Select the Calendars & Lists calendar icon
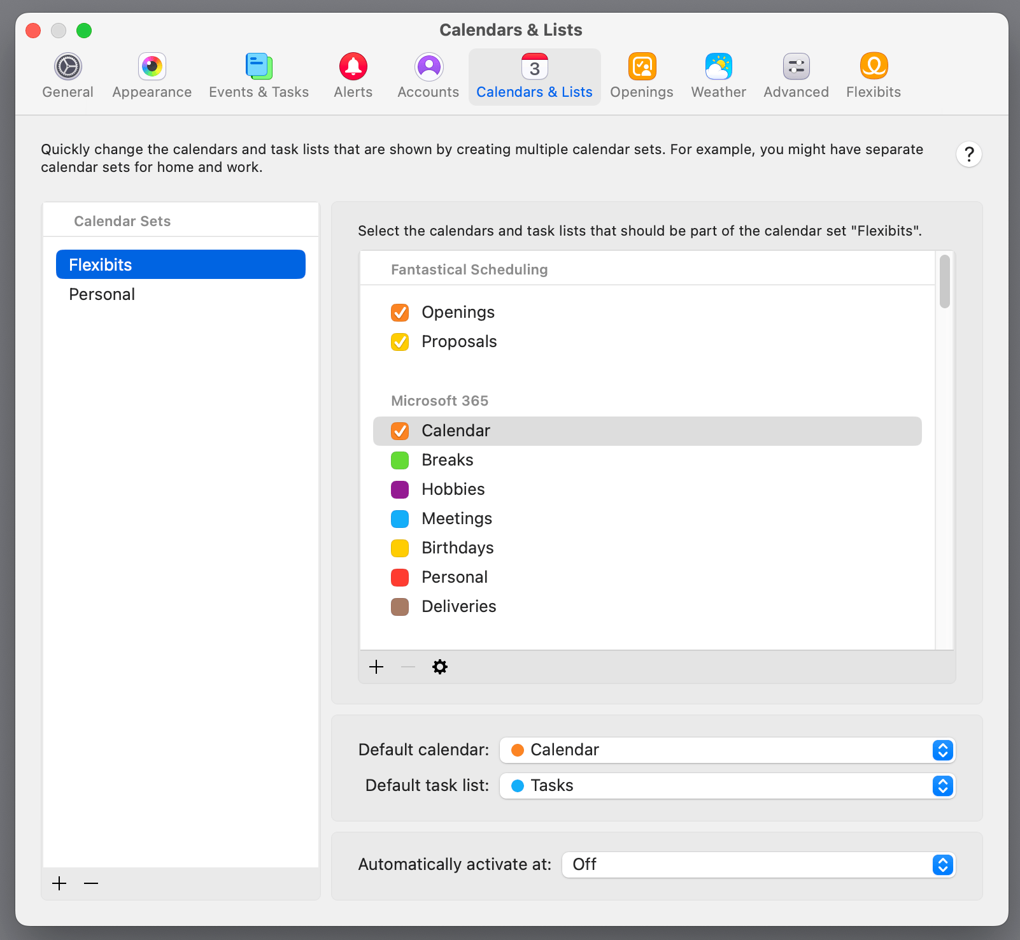The height and width of the screenshot is (940, 1020). click(535, 67)
